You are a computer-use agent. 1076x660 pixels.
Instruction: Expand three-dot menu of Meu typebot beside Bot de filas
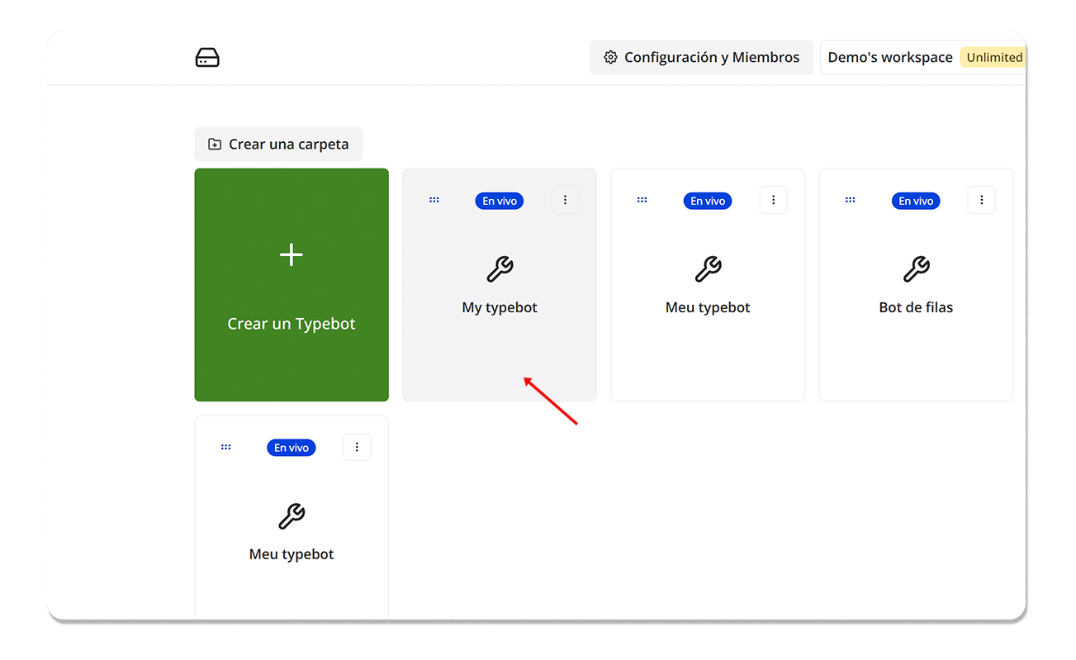[x=773, y=200]
